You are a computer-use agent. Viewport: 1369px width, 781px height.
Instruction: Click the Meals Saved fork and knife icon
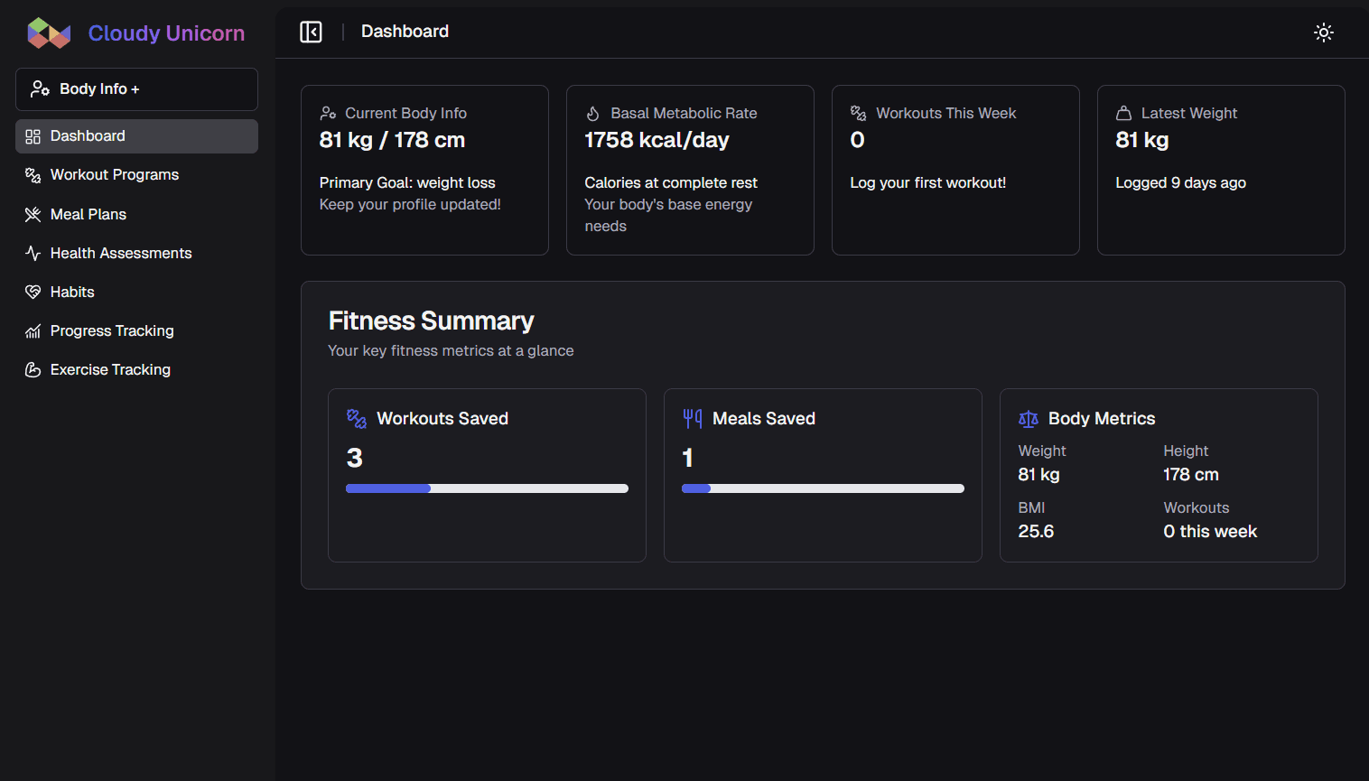[x=693, y=419]
